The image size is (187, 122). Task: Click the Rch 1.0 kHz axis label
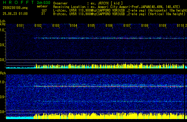(x=2, y=82)
